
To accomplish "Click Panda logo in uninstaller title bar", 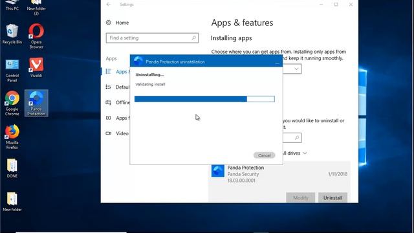I will (138, 61).
